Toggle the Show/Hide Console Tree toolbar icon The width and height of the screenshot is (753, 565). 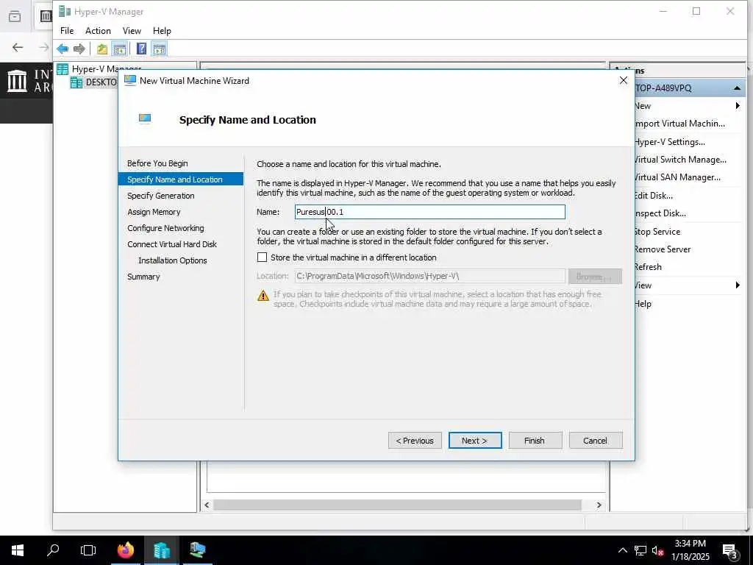120,49
